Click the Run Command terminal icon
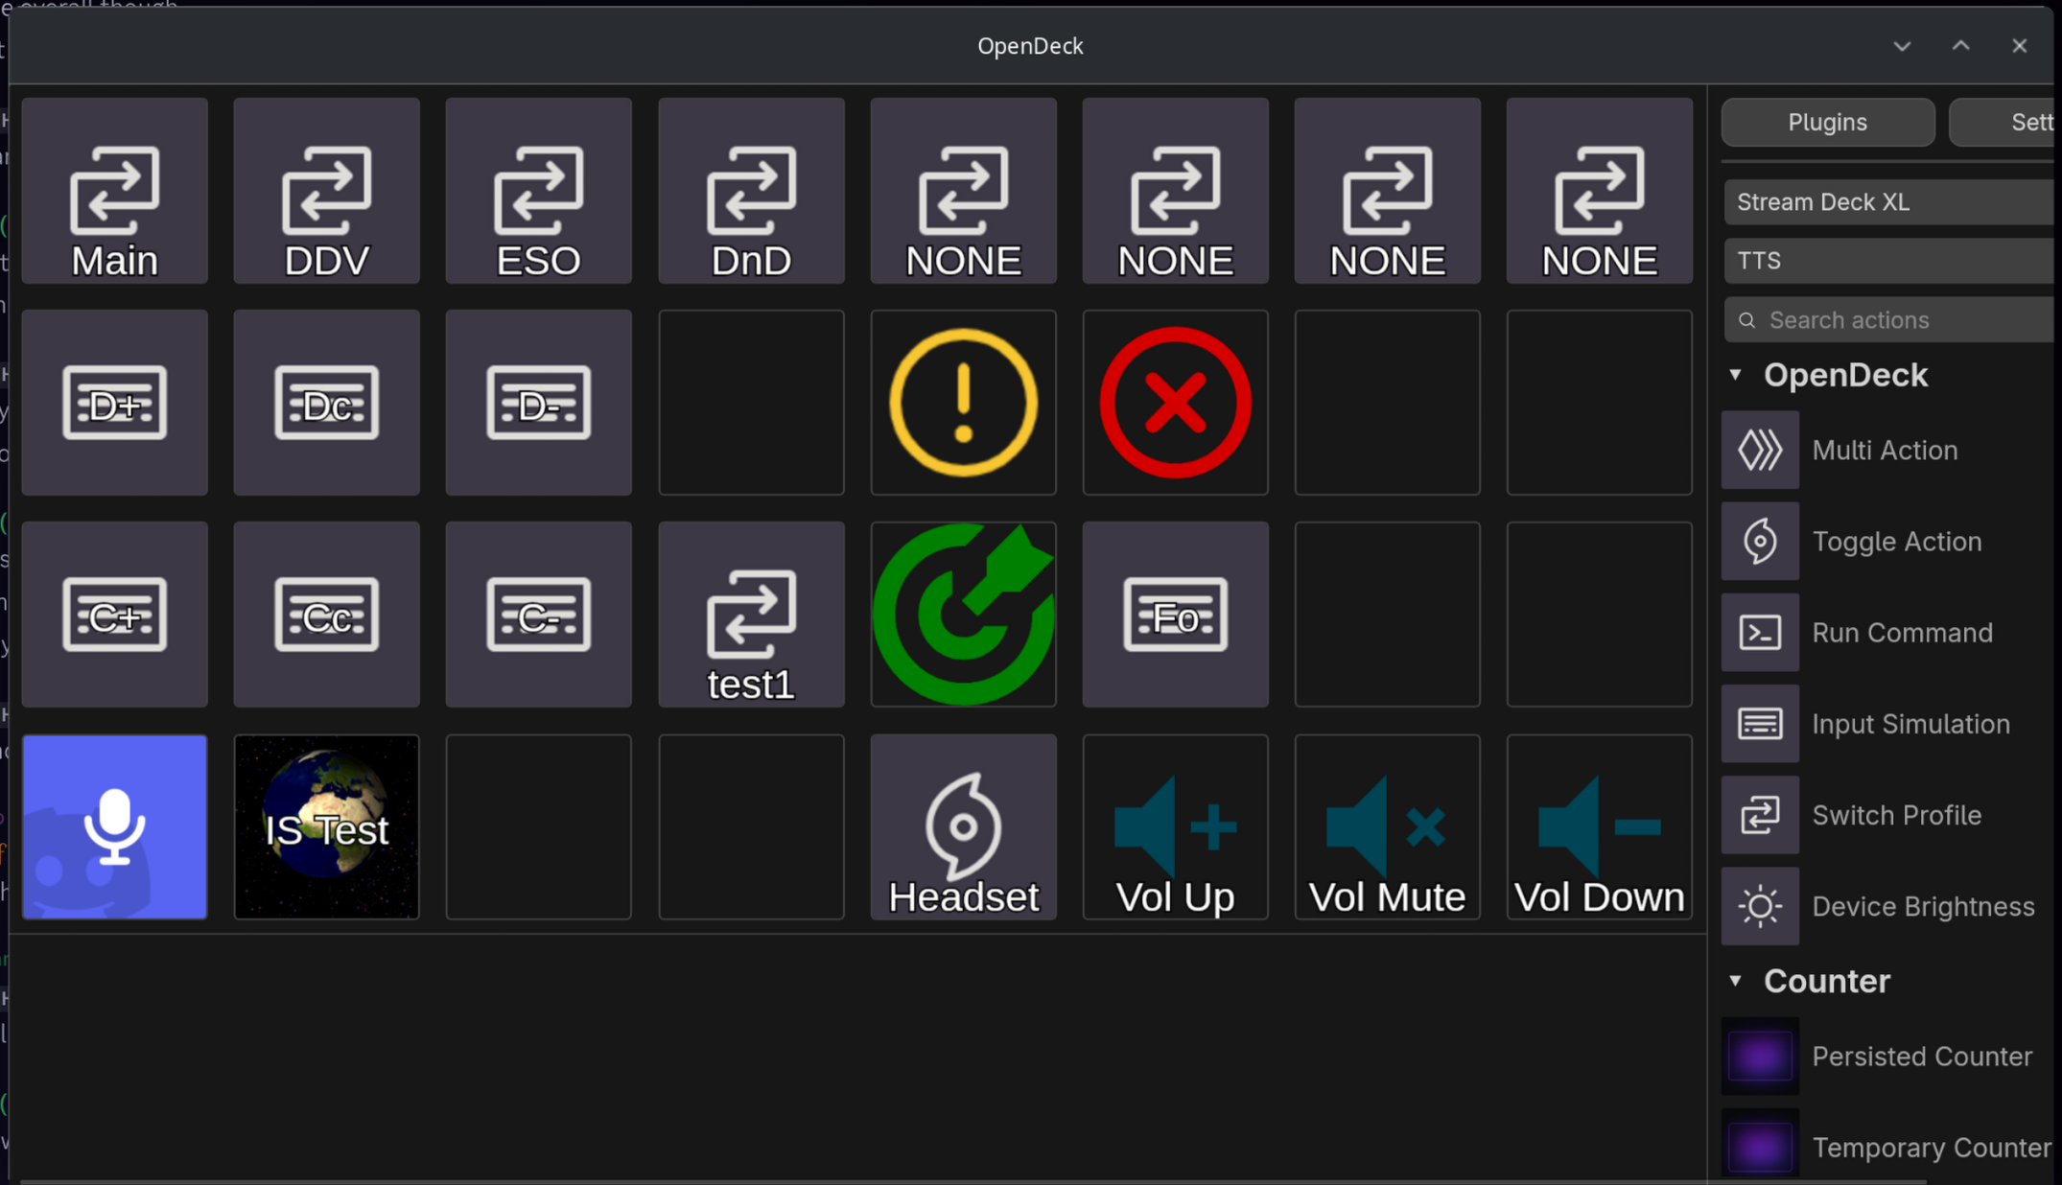2062x1185 pixels. point(1760,633)
